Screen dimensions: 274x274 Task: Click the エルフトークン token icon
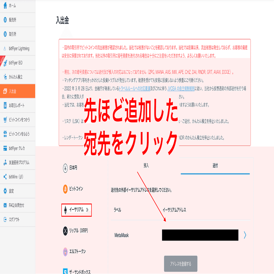click(65, 252)
